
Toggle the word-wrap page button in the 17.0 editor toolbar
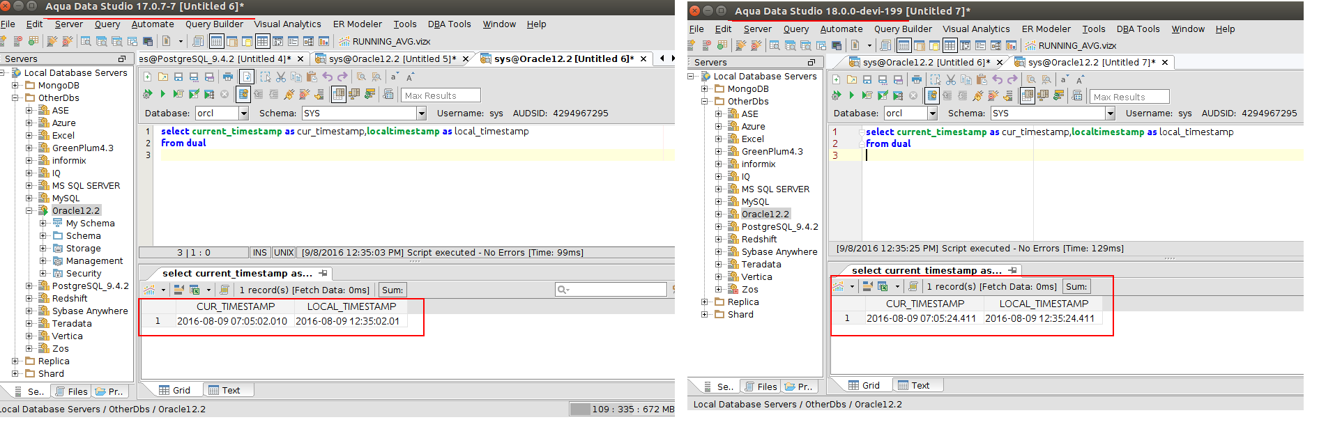click(x=247, y=77)
